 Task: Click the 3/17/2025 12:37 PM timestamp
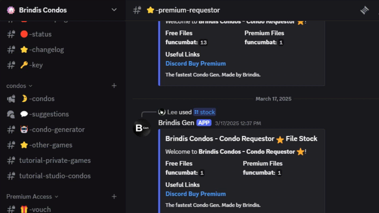[238, 123]
